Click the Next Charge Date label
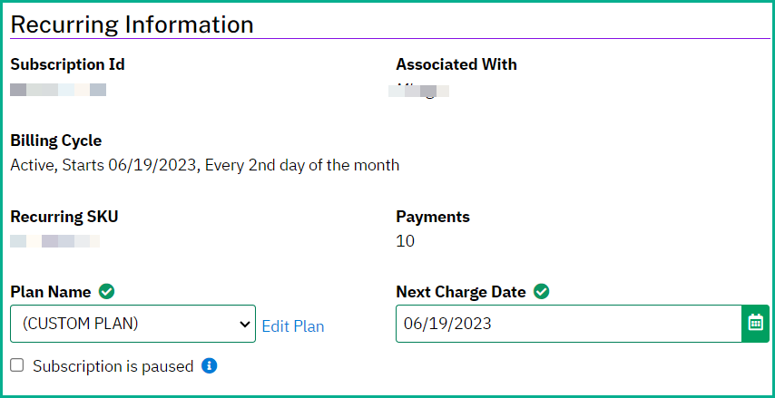 pos(461,292)
